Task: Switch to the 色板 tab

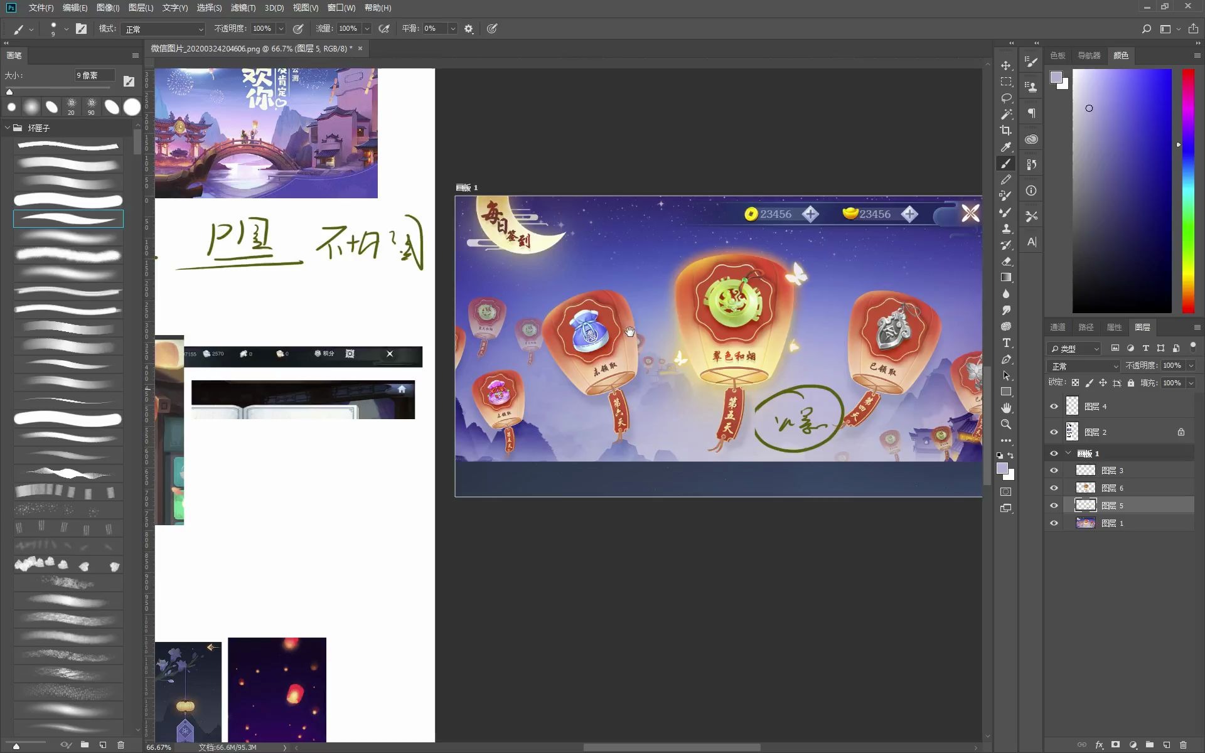Action: pyautogui.click(x=1058, y=55)
